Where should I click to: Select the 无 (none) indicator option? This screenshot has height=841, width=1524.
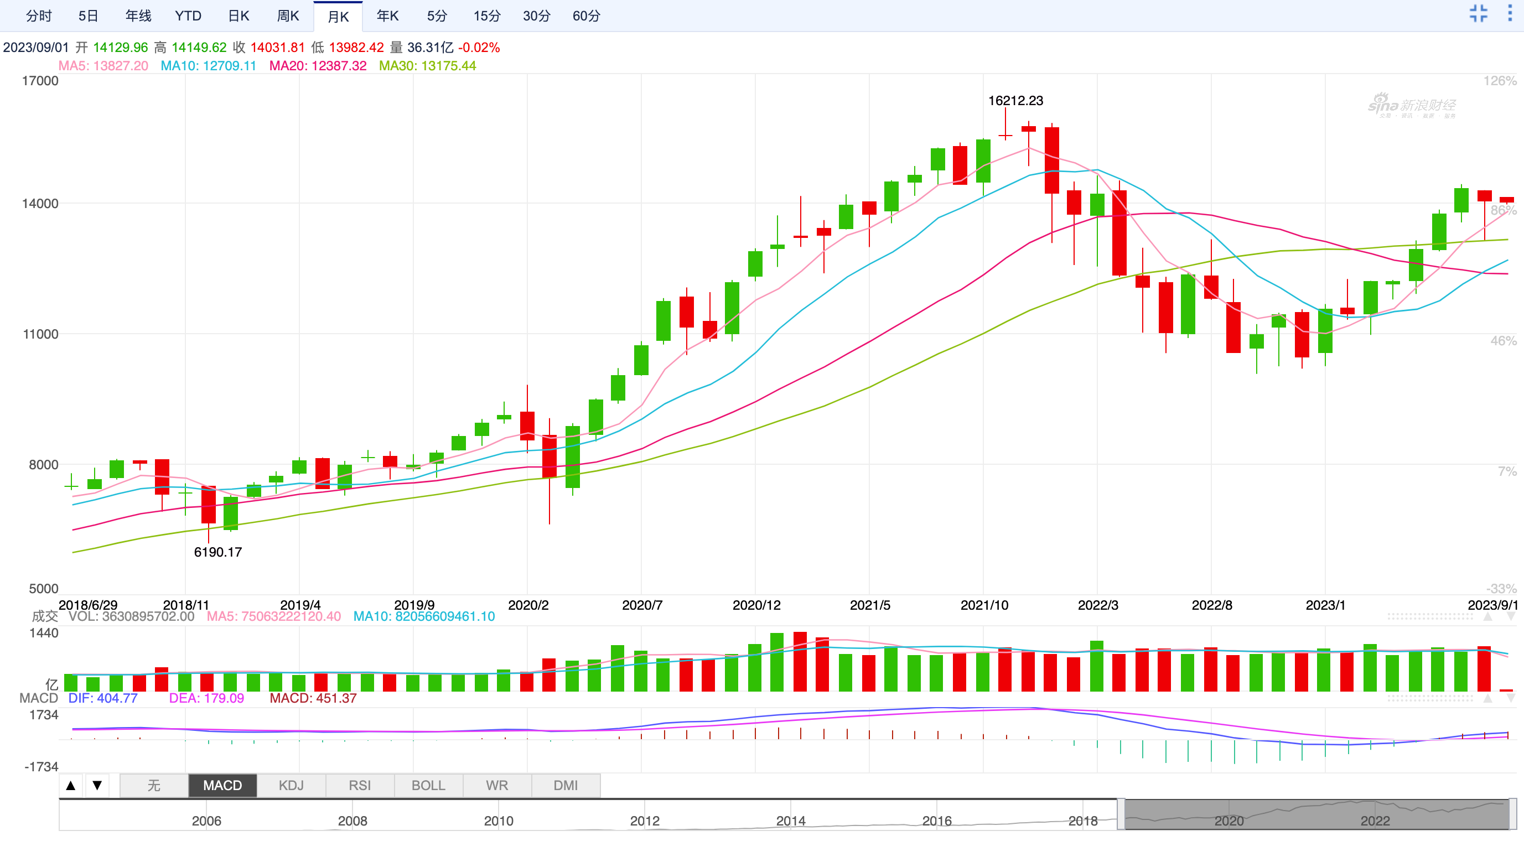point(154,786)
